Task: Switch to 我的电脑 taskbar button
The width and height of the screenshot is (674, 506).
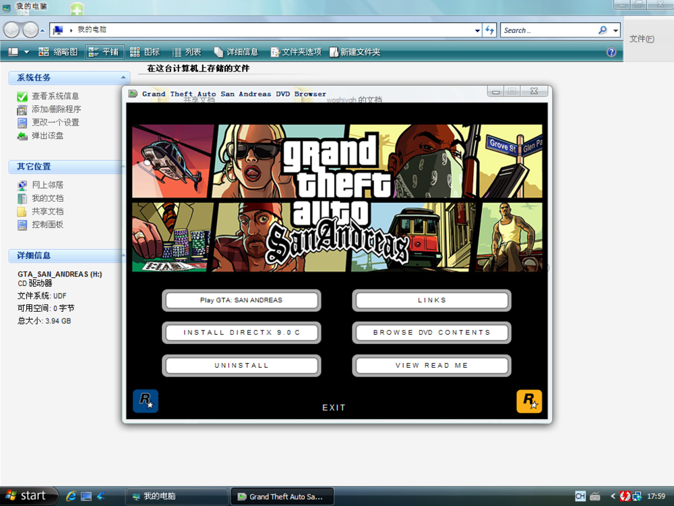Action: 177,496
